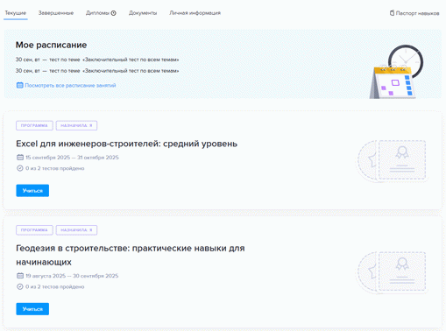Click the Мое расписание heading
The image size is (446, 331).
(x=51, y=45)
